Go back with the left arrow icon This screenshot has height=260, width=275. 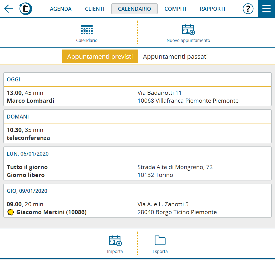tap(8, 9)
